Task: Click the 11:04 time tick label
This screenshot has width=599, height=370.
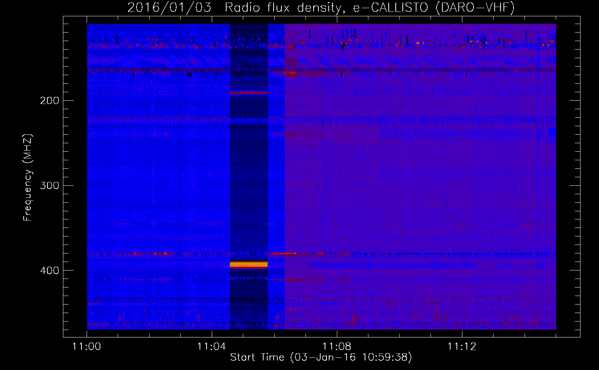Action: point(211,347)
